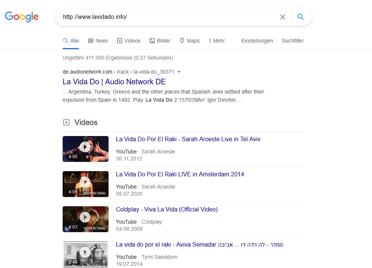Image resolution: width=372 pixels, height=268 pixels.
Task: Click date text 04.08.2008
Action: click(129, 229)
